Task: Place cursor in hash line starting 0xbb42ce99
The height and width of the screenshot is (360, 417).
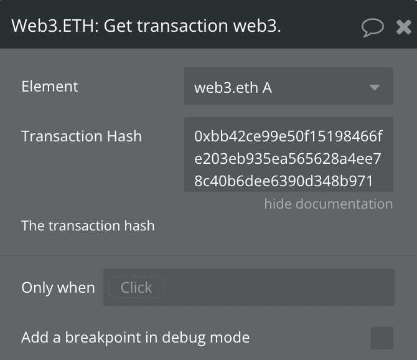Action: (x=288, y=136)
